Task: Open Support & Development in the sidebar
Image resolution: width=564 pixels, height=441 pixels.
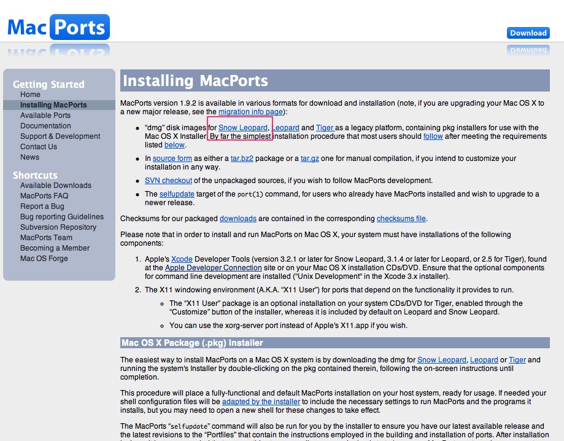Action: (x=60, y=136)
